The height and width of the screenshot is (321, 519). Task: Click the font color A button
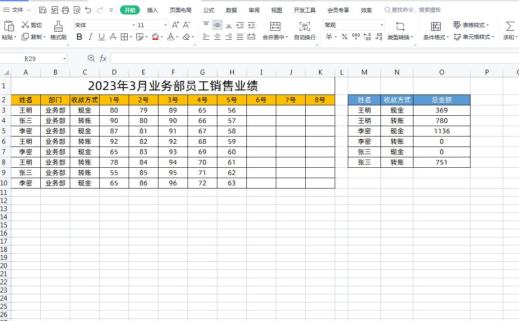pyautogui.click(x=171, y=37)
